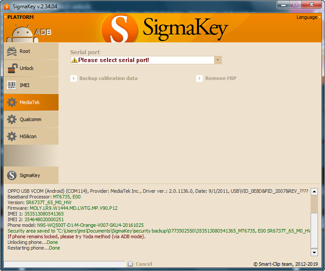
Task: Click the Remove FRP arrow icon
Action: click(x=199, y=78)
